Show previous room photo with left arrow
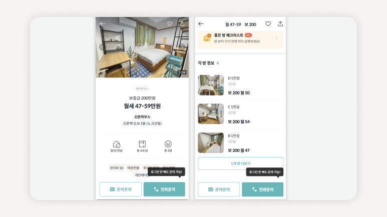This screenshot has width=387, height=217. coord(102,47)
